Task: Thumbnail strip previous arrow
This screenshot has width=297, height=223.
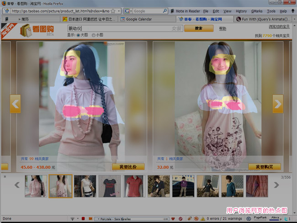Action: [x=17, y=185]
